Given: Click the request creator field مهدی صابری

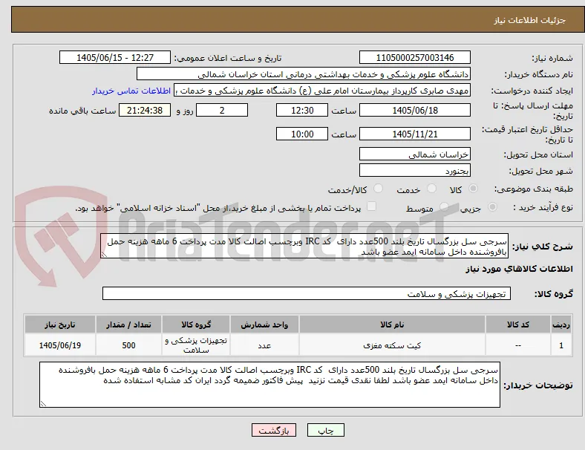Looking at the screenshot, I should (x=322, y=91).
